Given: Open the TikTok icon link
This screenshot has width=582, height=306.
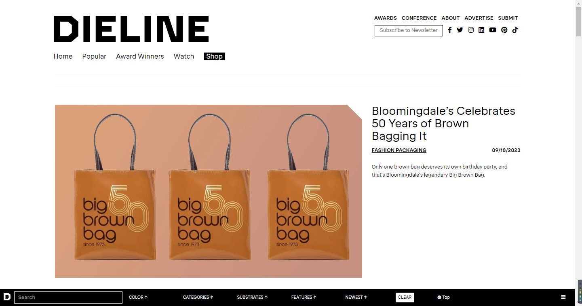Looking at the screenshot, I should tap(515, 30).
